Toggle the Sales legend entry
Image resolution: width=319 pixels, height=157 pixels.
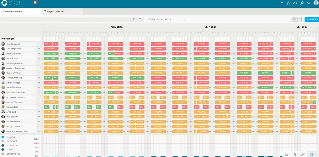click(7, 150)
